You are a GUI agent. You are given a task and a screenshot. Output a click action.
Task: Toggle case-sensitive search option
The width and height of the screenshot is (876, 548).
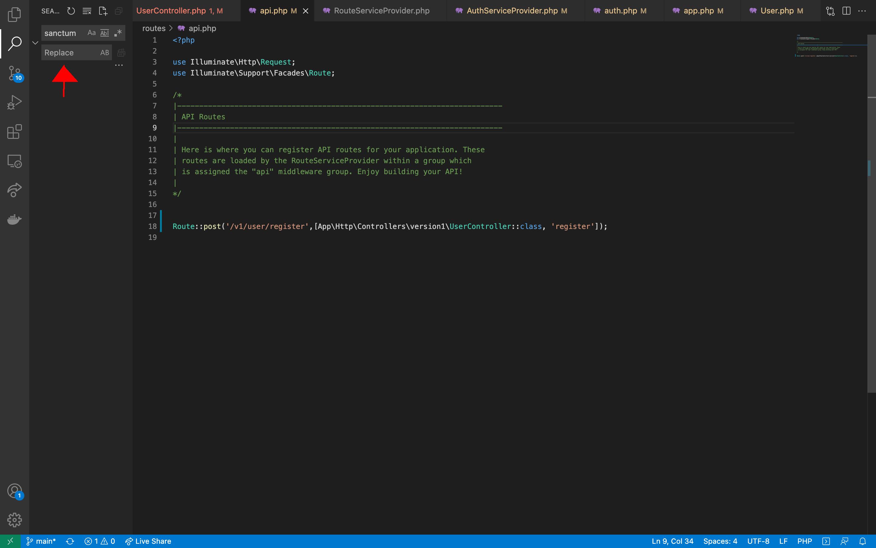(92, 32)
